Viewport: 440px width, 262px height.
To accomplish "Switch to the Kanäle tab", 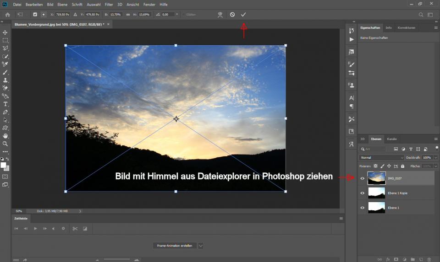I will (392, 139).
